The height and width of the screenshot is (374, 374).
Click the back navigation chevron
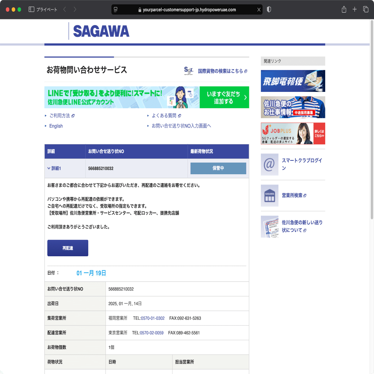tap(64, 9)
